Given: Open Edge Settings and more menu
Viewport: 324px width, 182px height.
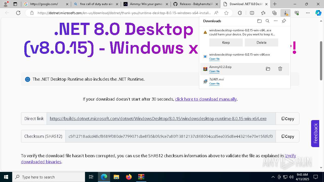Looking at the screenshot, I should click(x=308, y=13).
